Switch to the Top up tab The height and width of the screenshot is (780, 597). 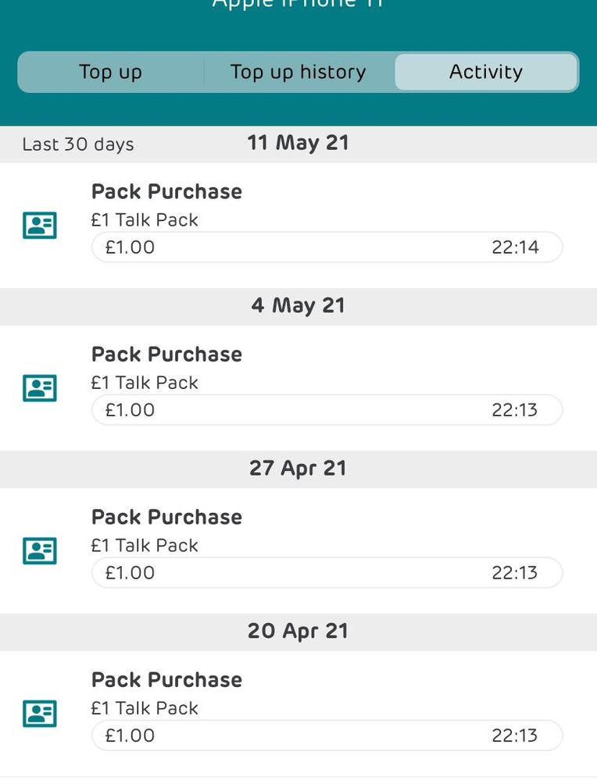pos(110,72)
